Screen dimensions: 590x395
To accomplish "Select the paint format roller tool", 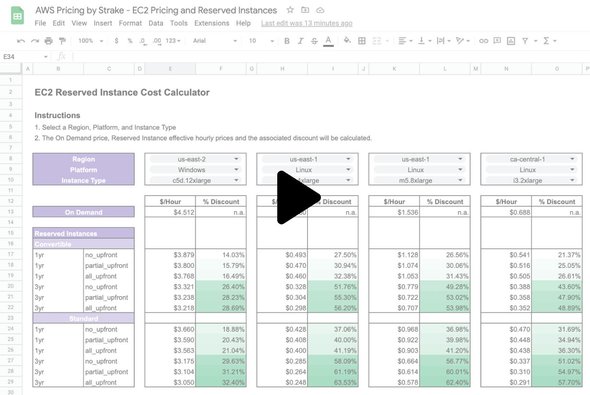I will click(x=62, y=41).
